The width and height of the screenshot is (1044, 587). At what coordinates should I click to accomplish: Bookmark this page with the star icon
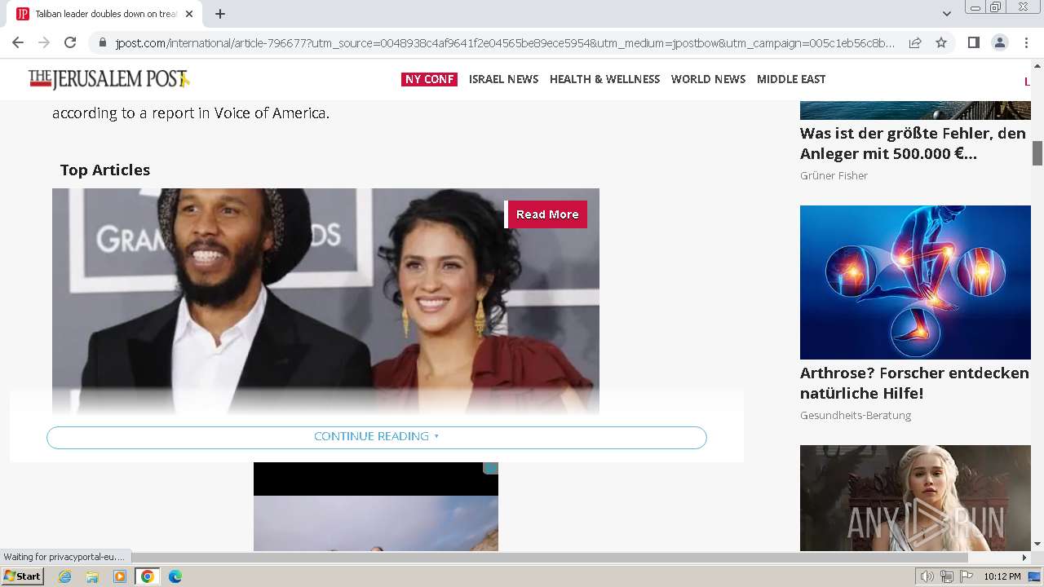click(x=941, y=42)
